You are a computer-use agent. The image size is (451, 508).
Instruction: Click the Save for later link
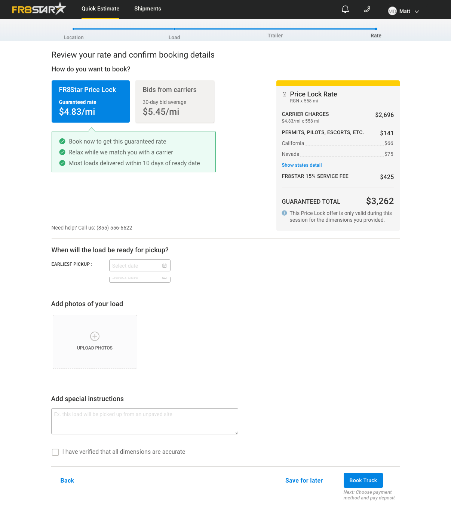304,480
